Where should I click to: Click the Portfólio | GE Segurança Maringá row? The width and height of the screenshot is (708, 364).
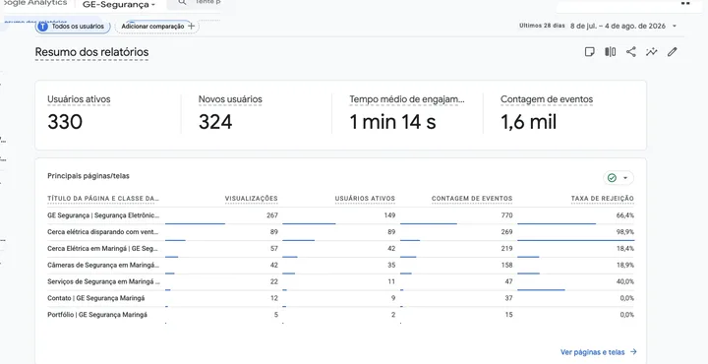tap(340, 315)
